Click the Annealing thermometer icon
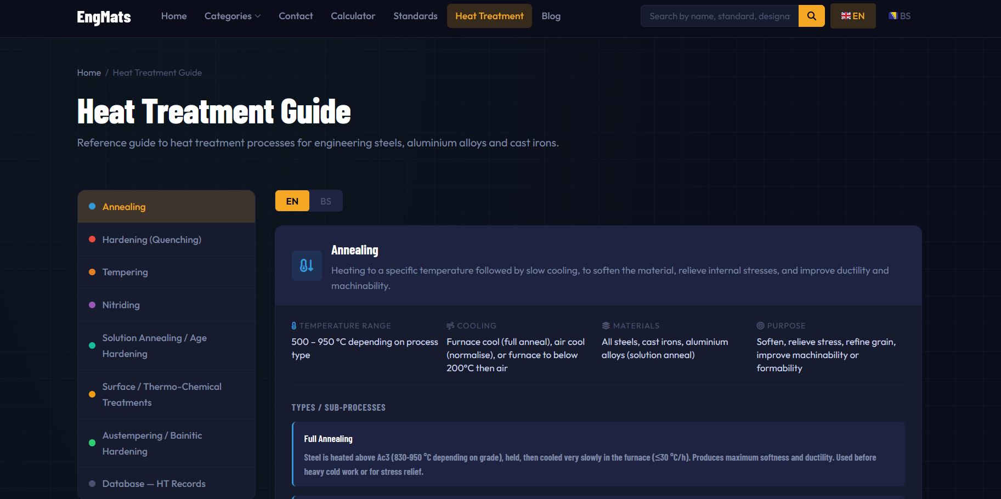1001x499 pixels. point(307,265)
